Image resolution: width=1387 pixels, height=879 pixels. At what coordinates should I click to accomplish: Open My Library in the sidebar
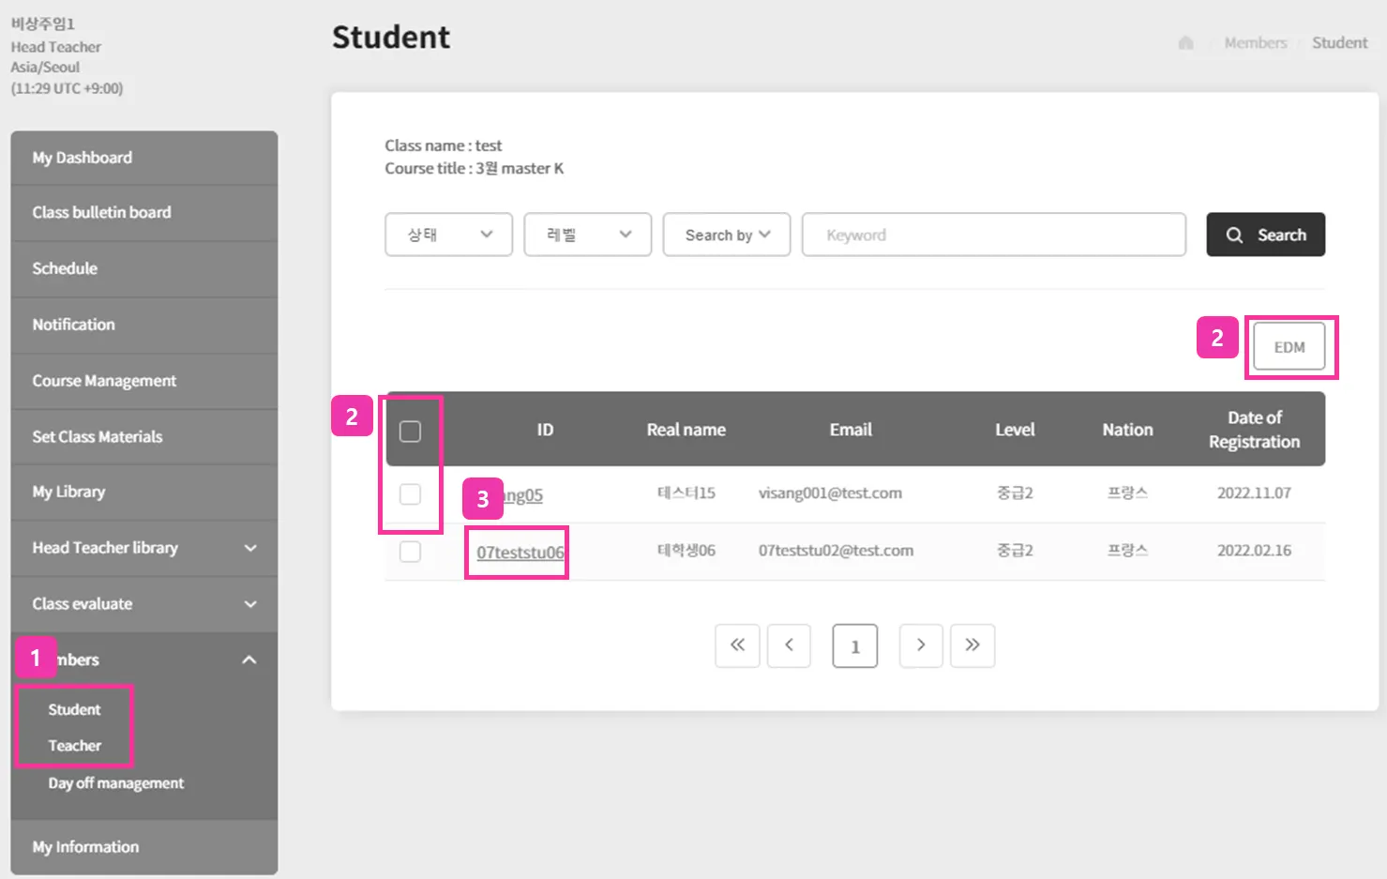click(x=144, y=492)
